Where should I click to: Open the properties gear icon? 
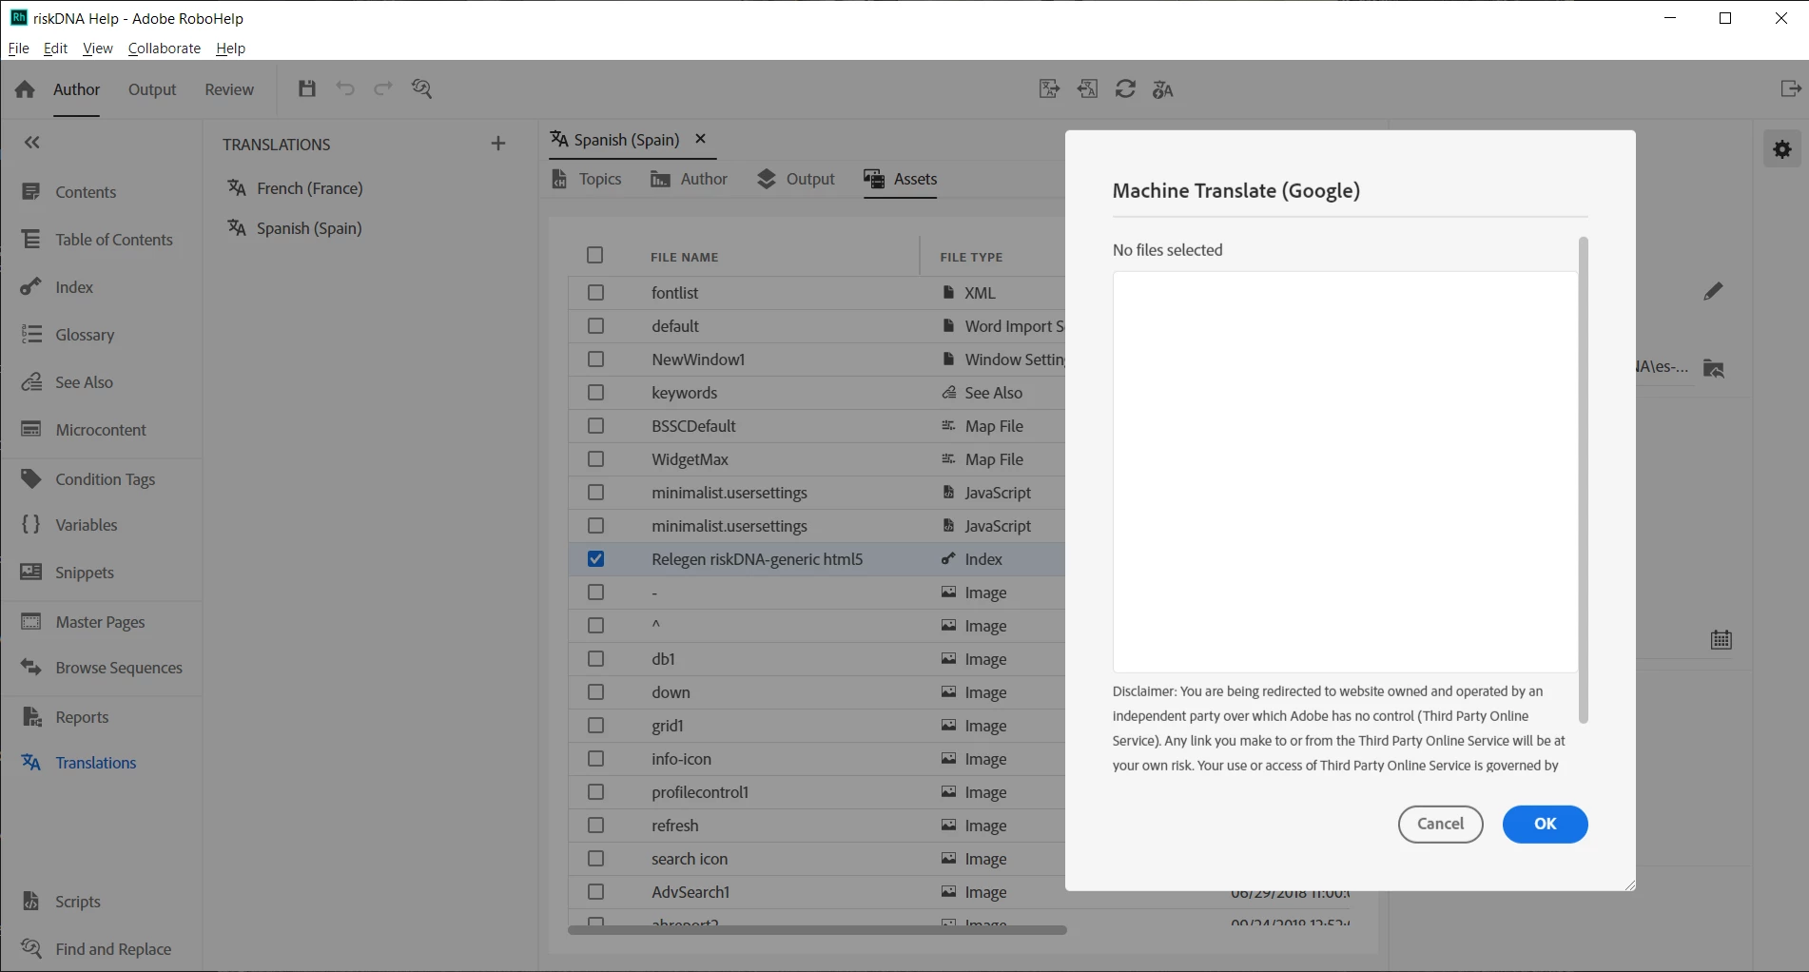tap(1782, 148)
